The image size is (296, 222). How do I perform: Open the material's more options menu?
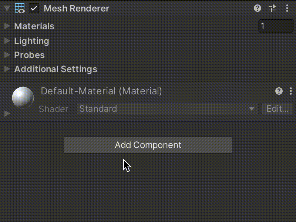[x=291, y=91]
